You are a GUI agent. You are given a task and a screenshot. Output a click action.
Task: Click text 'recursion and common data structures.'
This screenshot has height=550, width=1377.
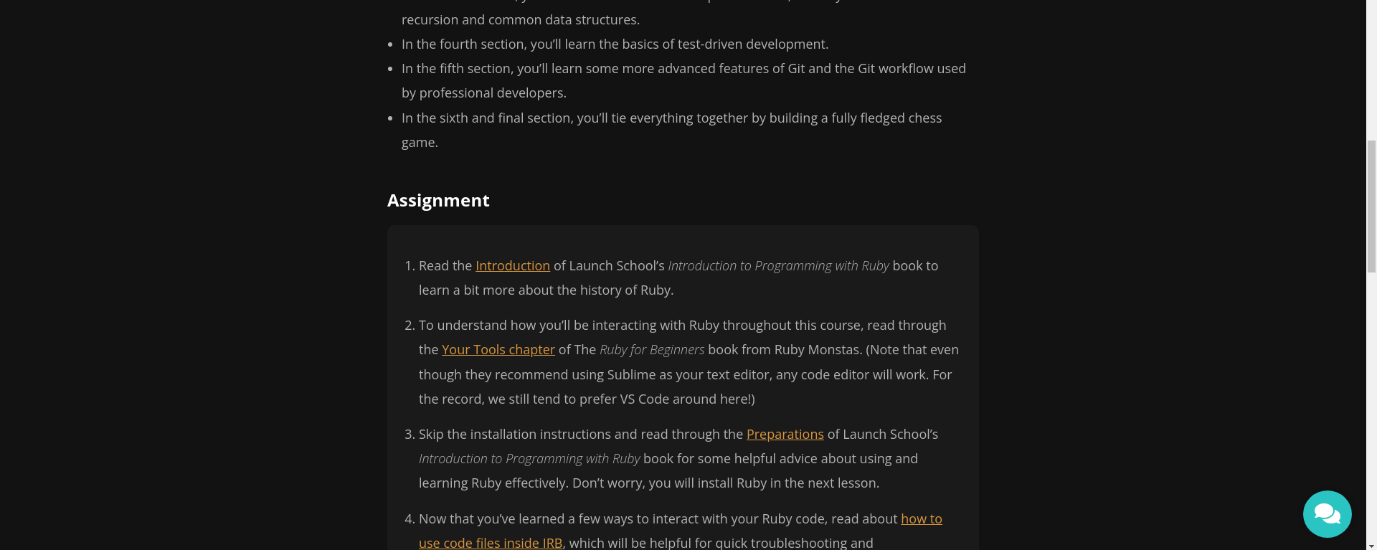tap(521, 19)
